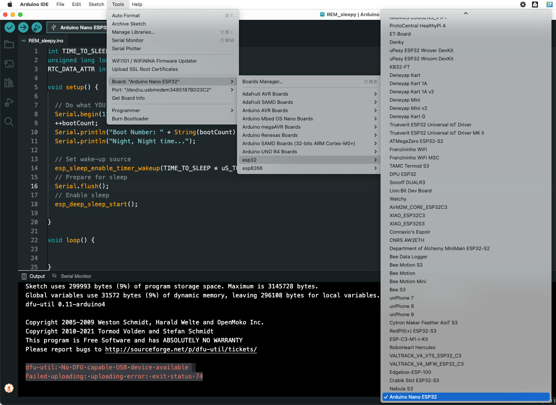Screen dimensions: 556x405
Task: Open the Search sidebar icon
Action: (9, 121)
